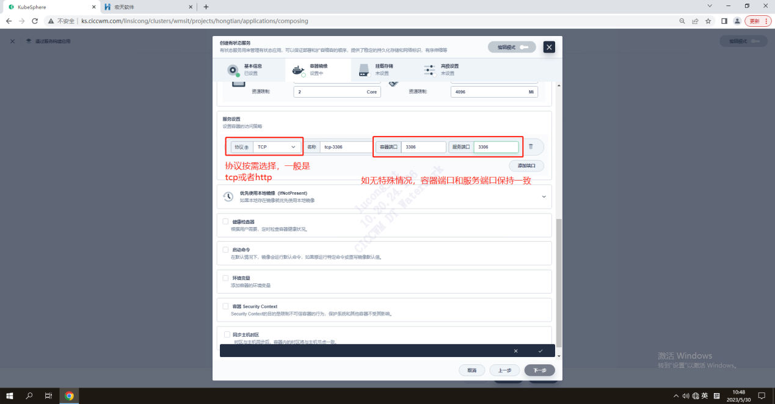Image resolution: width=775 pixels, height=404 pixels.
Task: Toggle background page 编辑模式 switch
Action: click(744, 41)
